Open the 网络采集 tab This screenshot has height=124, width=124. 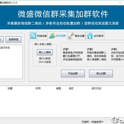(x=38, y=36)
